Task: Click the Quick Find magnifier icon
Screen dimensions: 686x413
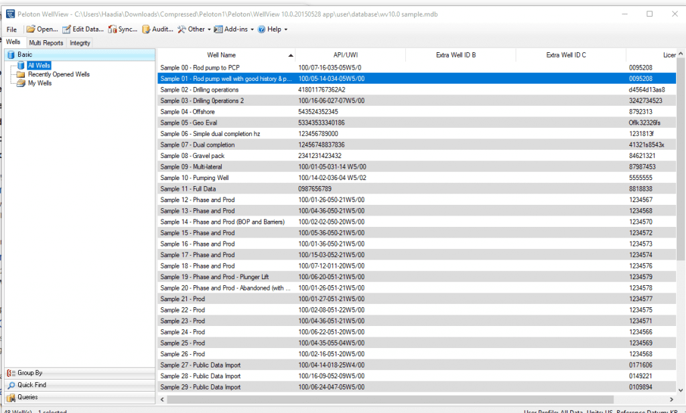Action: click(x=11, y=385)
